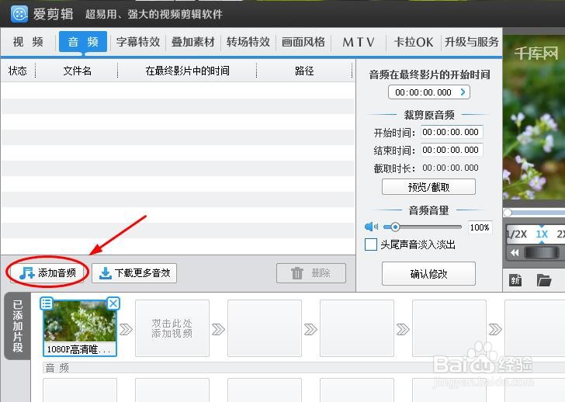Screen dimensions: 565x402
Task: Click the video preview image
Action: (x=534, y=117)
